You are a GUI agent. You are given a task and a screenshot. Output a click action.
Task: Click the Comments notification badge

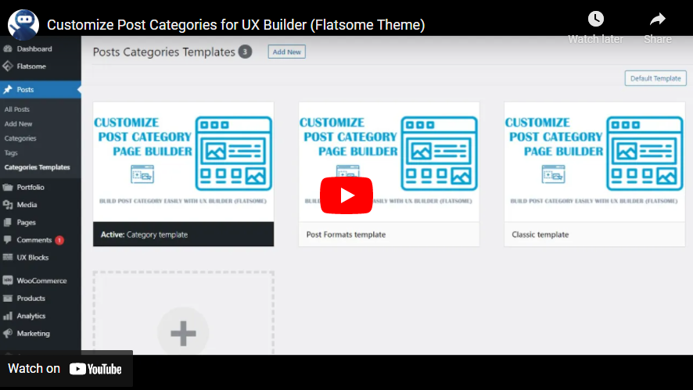[x=59, y=240]
